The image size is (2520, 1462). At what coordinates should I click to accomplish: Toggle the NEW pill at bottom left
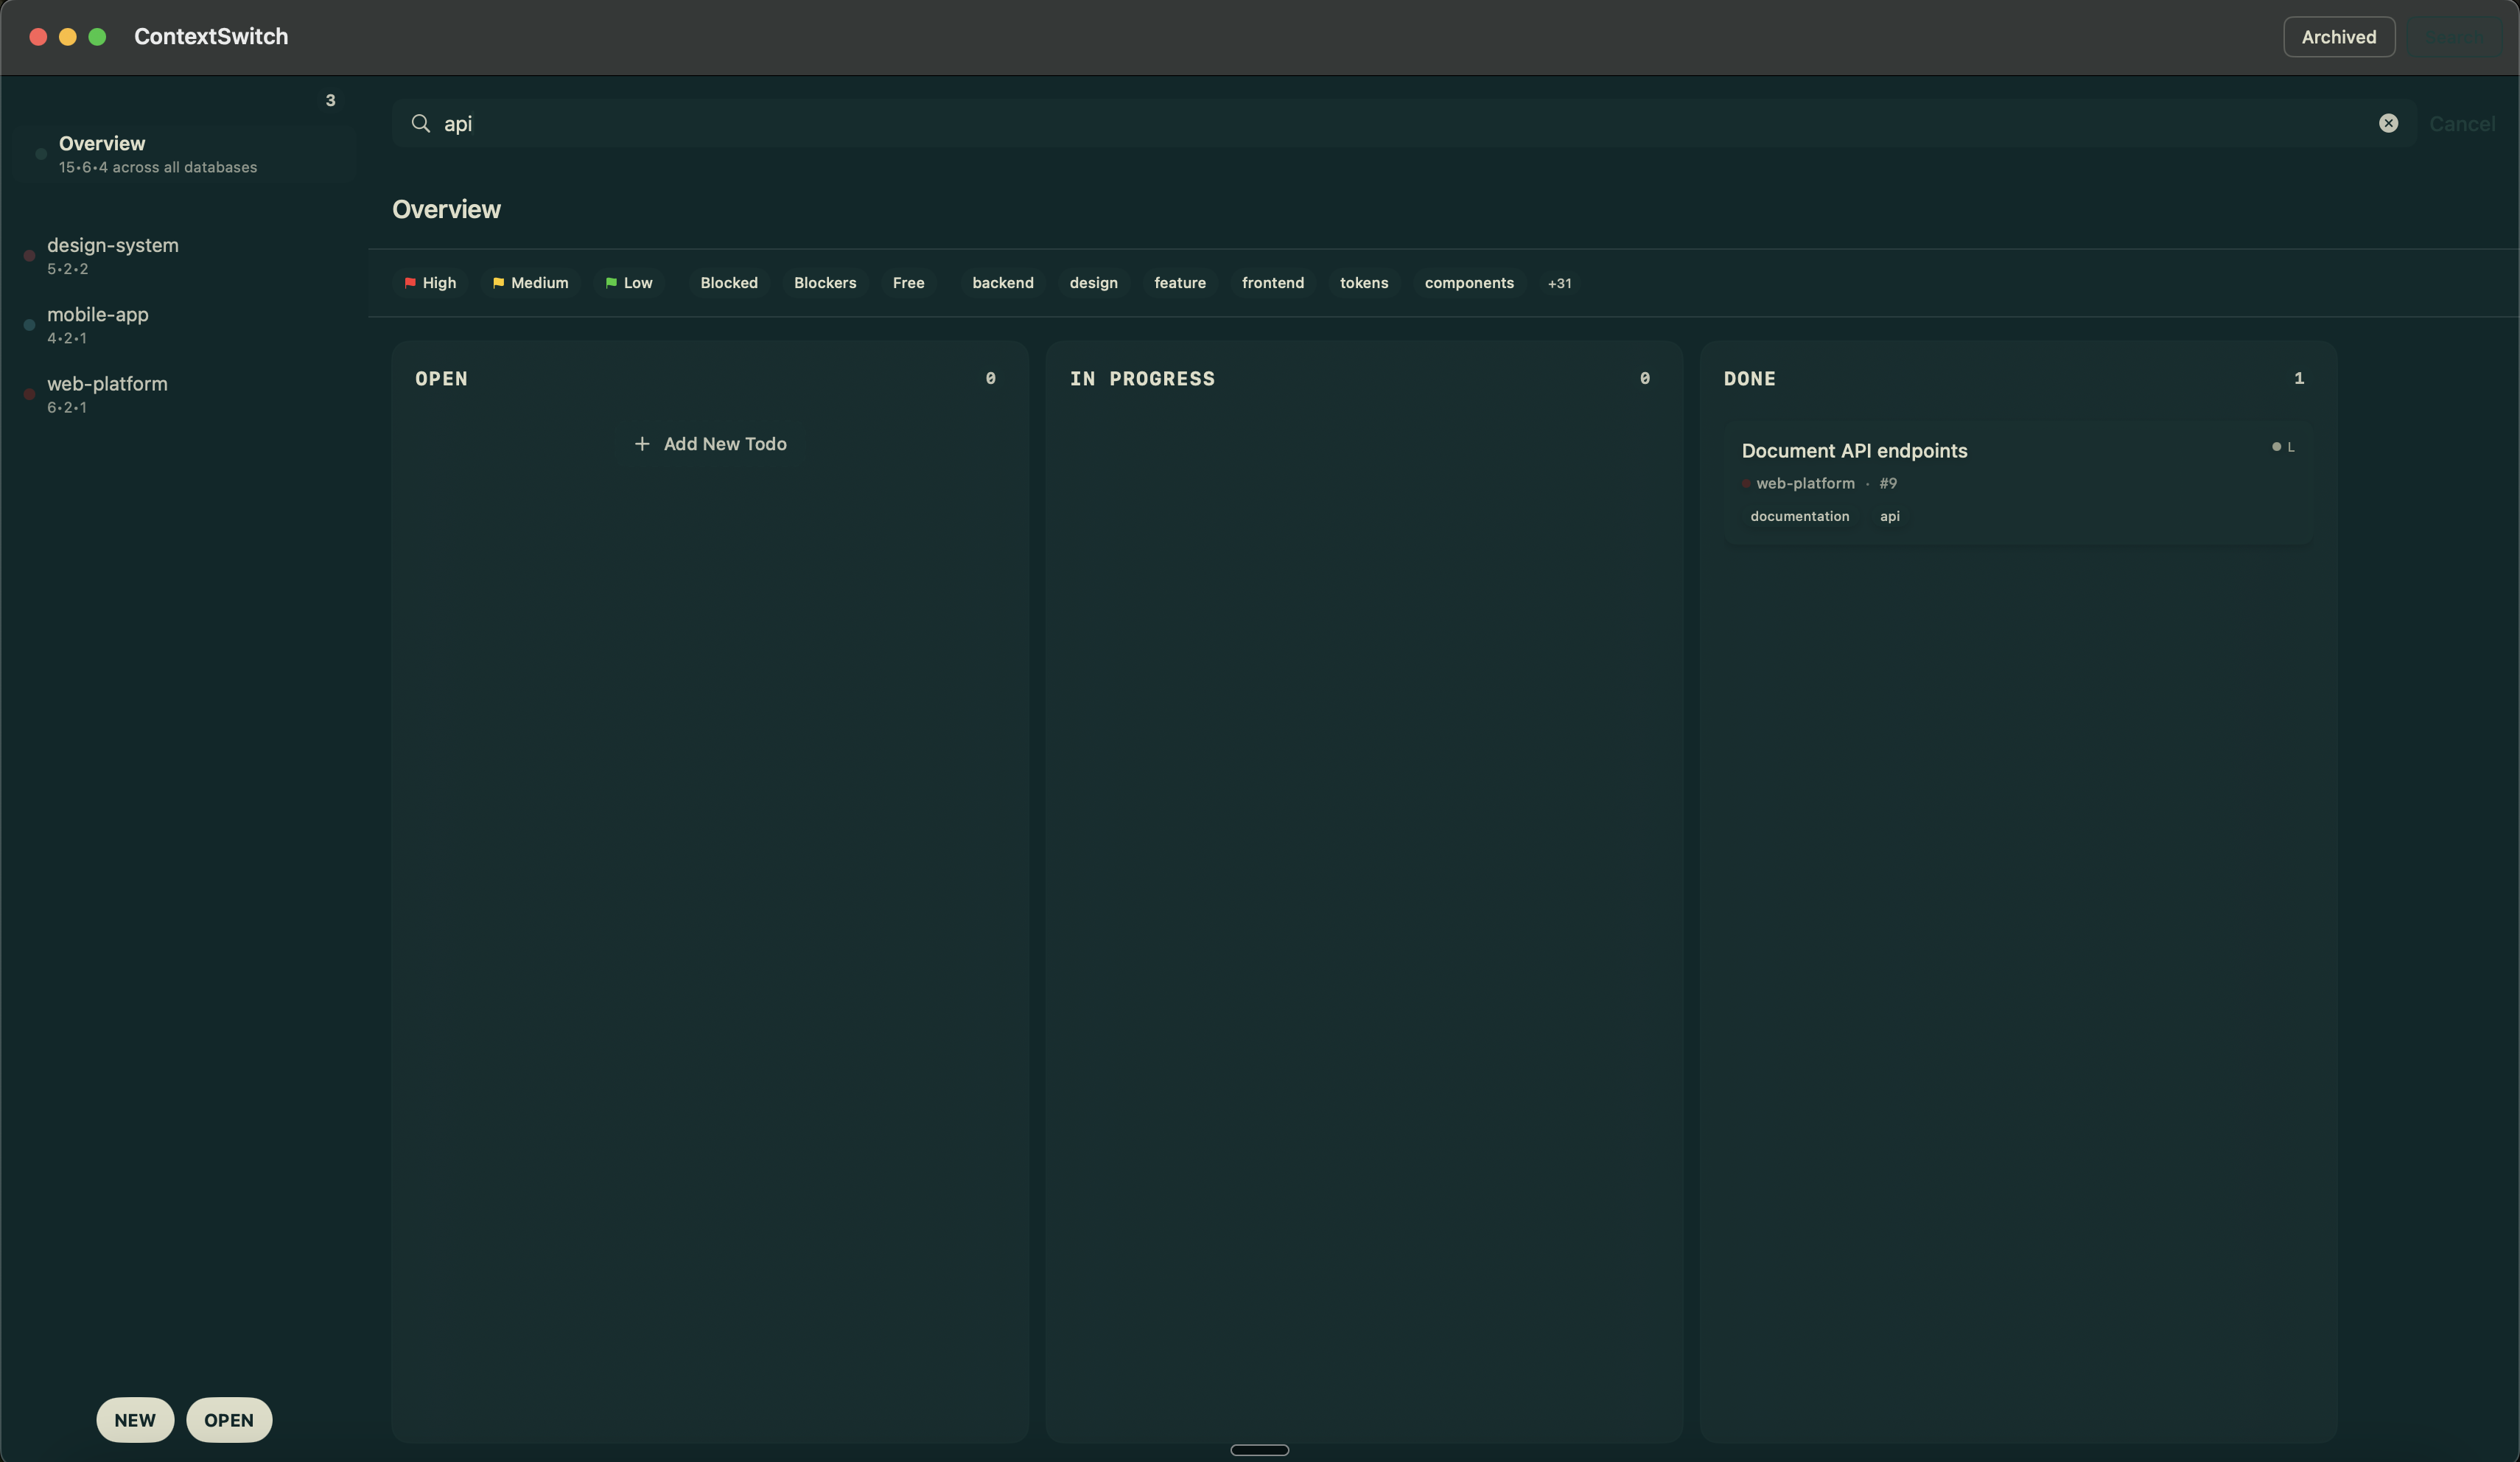pyautogui.click(x=135, y=1420)
